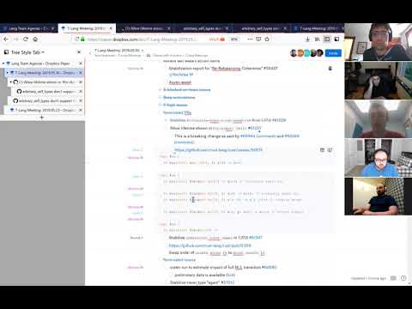
Task: Click the library icon in Firefox toolbar
Action: 318,39
